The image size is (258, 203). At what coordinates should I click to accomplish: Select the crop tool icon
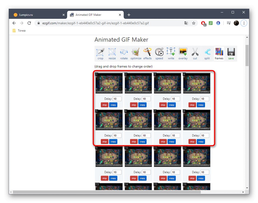coord(100,54)
